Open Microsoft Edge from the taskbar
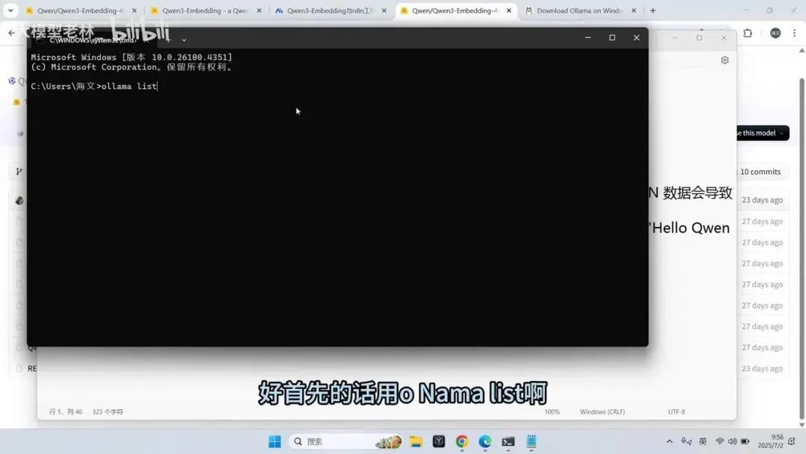This screenshot has height=454, width=806. 485,441
